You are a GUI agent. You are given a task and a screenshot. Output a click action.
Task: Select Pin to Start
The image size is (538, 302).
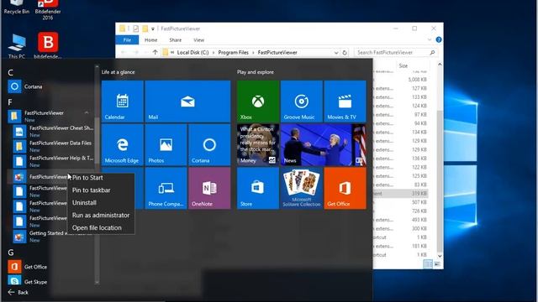101,178
